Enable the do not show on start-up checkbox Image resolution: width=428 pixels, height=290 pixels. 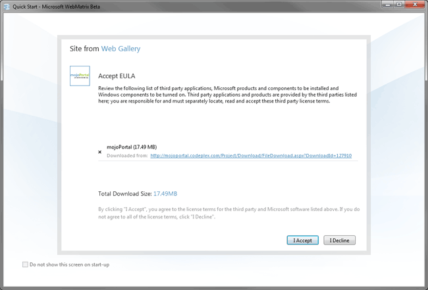click(x=25, y=264)
